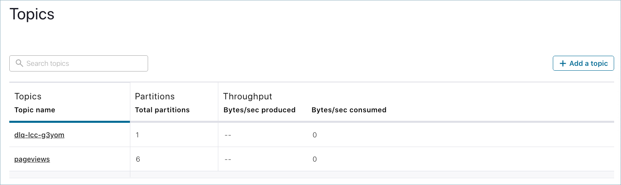
Task: Sort by Topic name column header
Action: click(35, 110)
